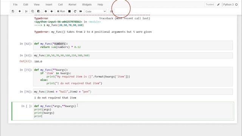Click the kernel idle status circle
The width and height of the screenshot is (242, 136).
click(236, 5)
